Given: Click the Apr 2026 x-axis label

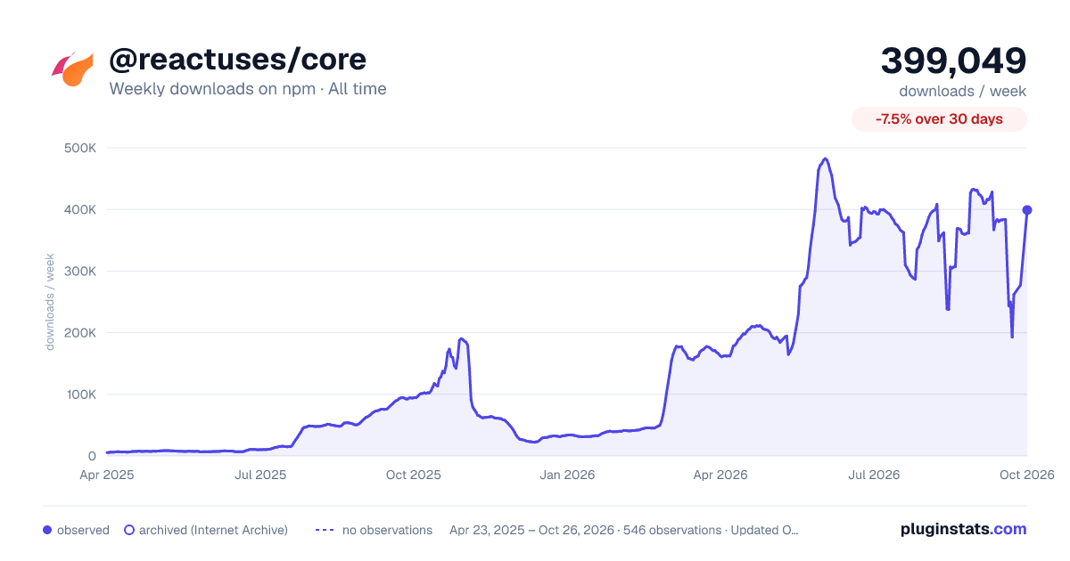Looking at the screenshot, I should click(720, 476).
